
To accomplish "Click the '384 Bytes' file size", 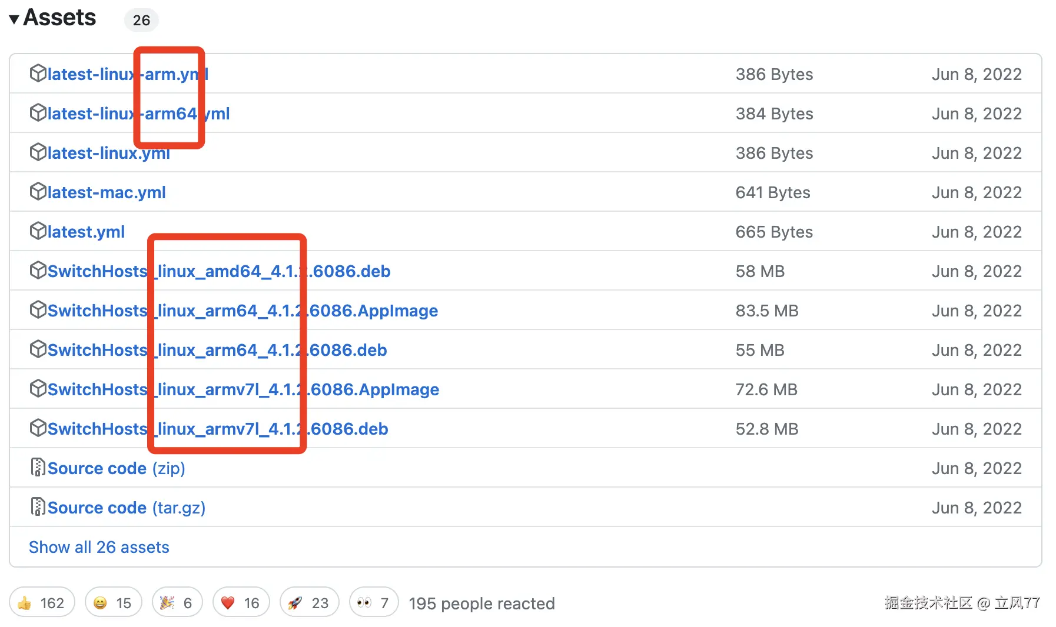I will [x=774, y=114].
